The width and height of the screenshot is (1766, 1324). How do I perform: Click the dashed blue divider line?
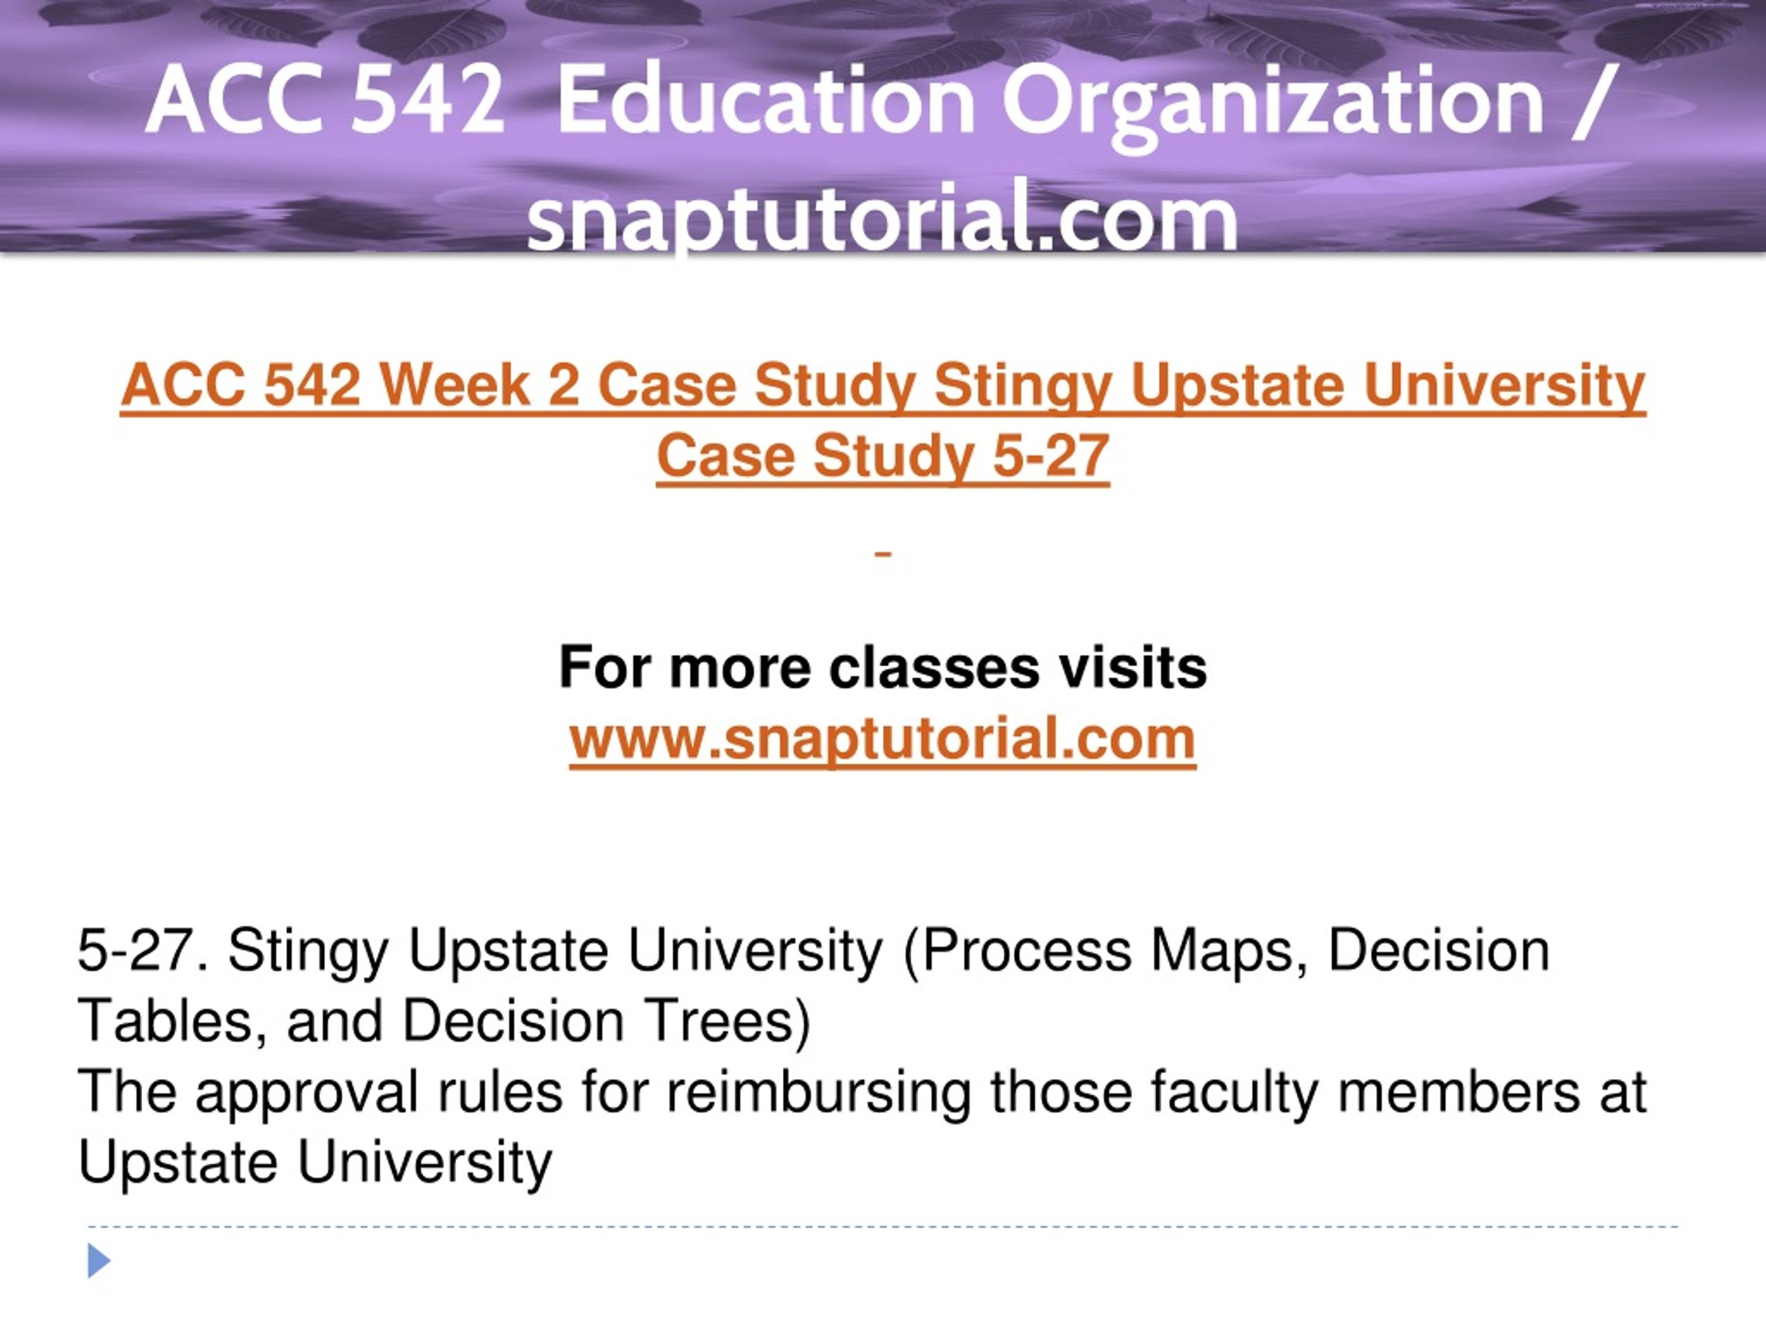click(x=883, y=1227)
